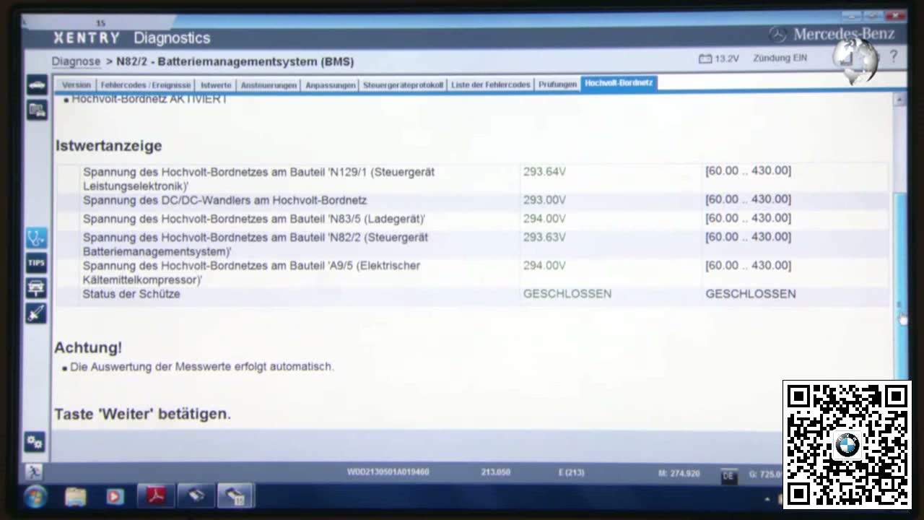The width and height of the screenshot is (924, 520).
Task: Click the 'N82/2 - Batteriemanagementsystem (BMS)' title
Action: click(x=235, y=61)
